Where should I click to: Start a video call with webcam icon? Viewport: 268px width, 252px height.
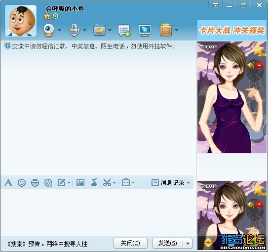coord(49,30)
